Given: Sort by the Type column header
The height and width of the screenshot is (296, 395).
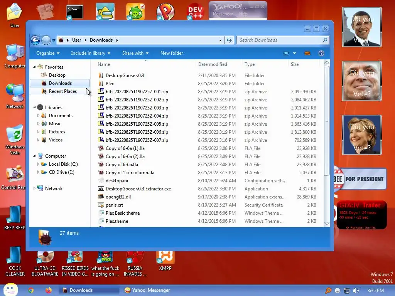Looking at the screenshot, I should (x=265, y=64).
